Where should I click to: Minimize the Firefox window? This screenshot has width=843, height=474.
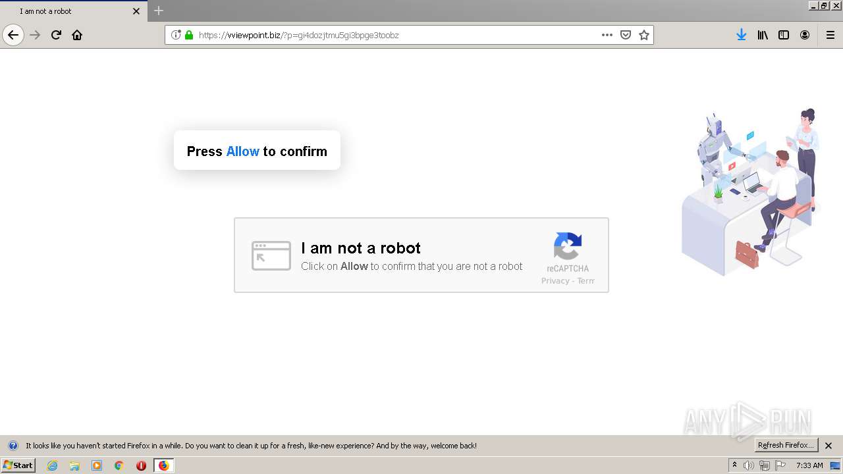pos(813,5)
